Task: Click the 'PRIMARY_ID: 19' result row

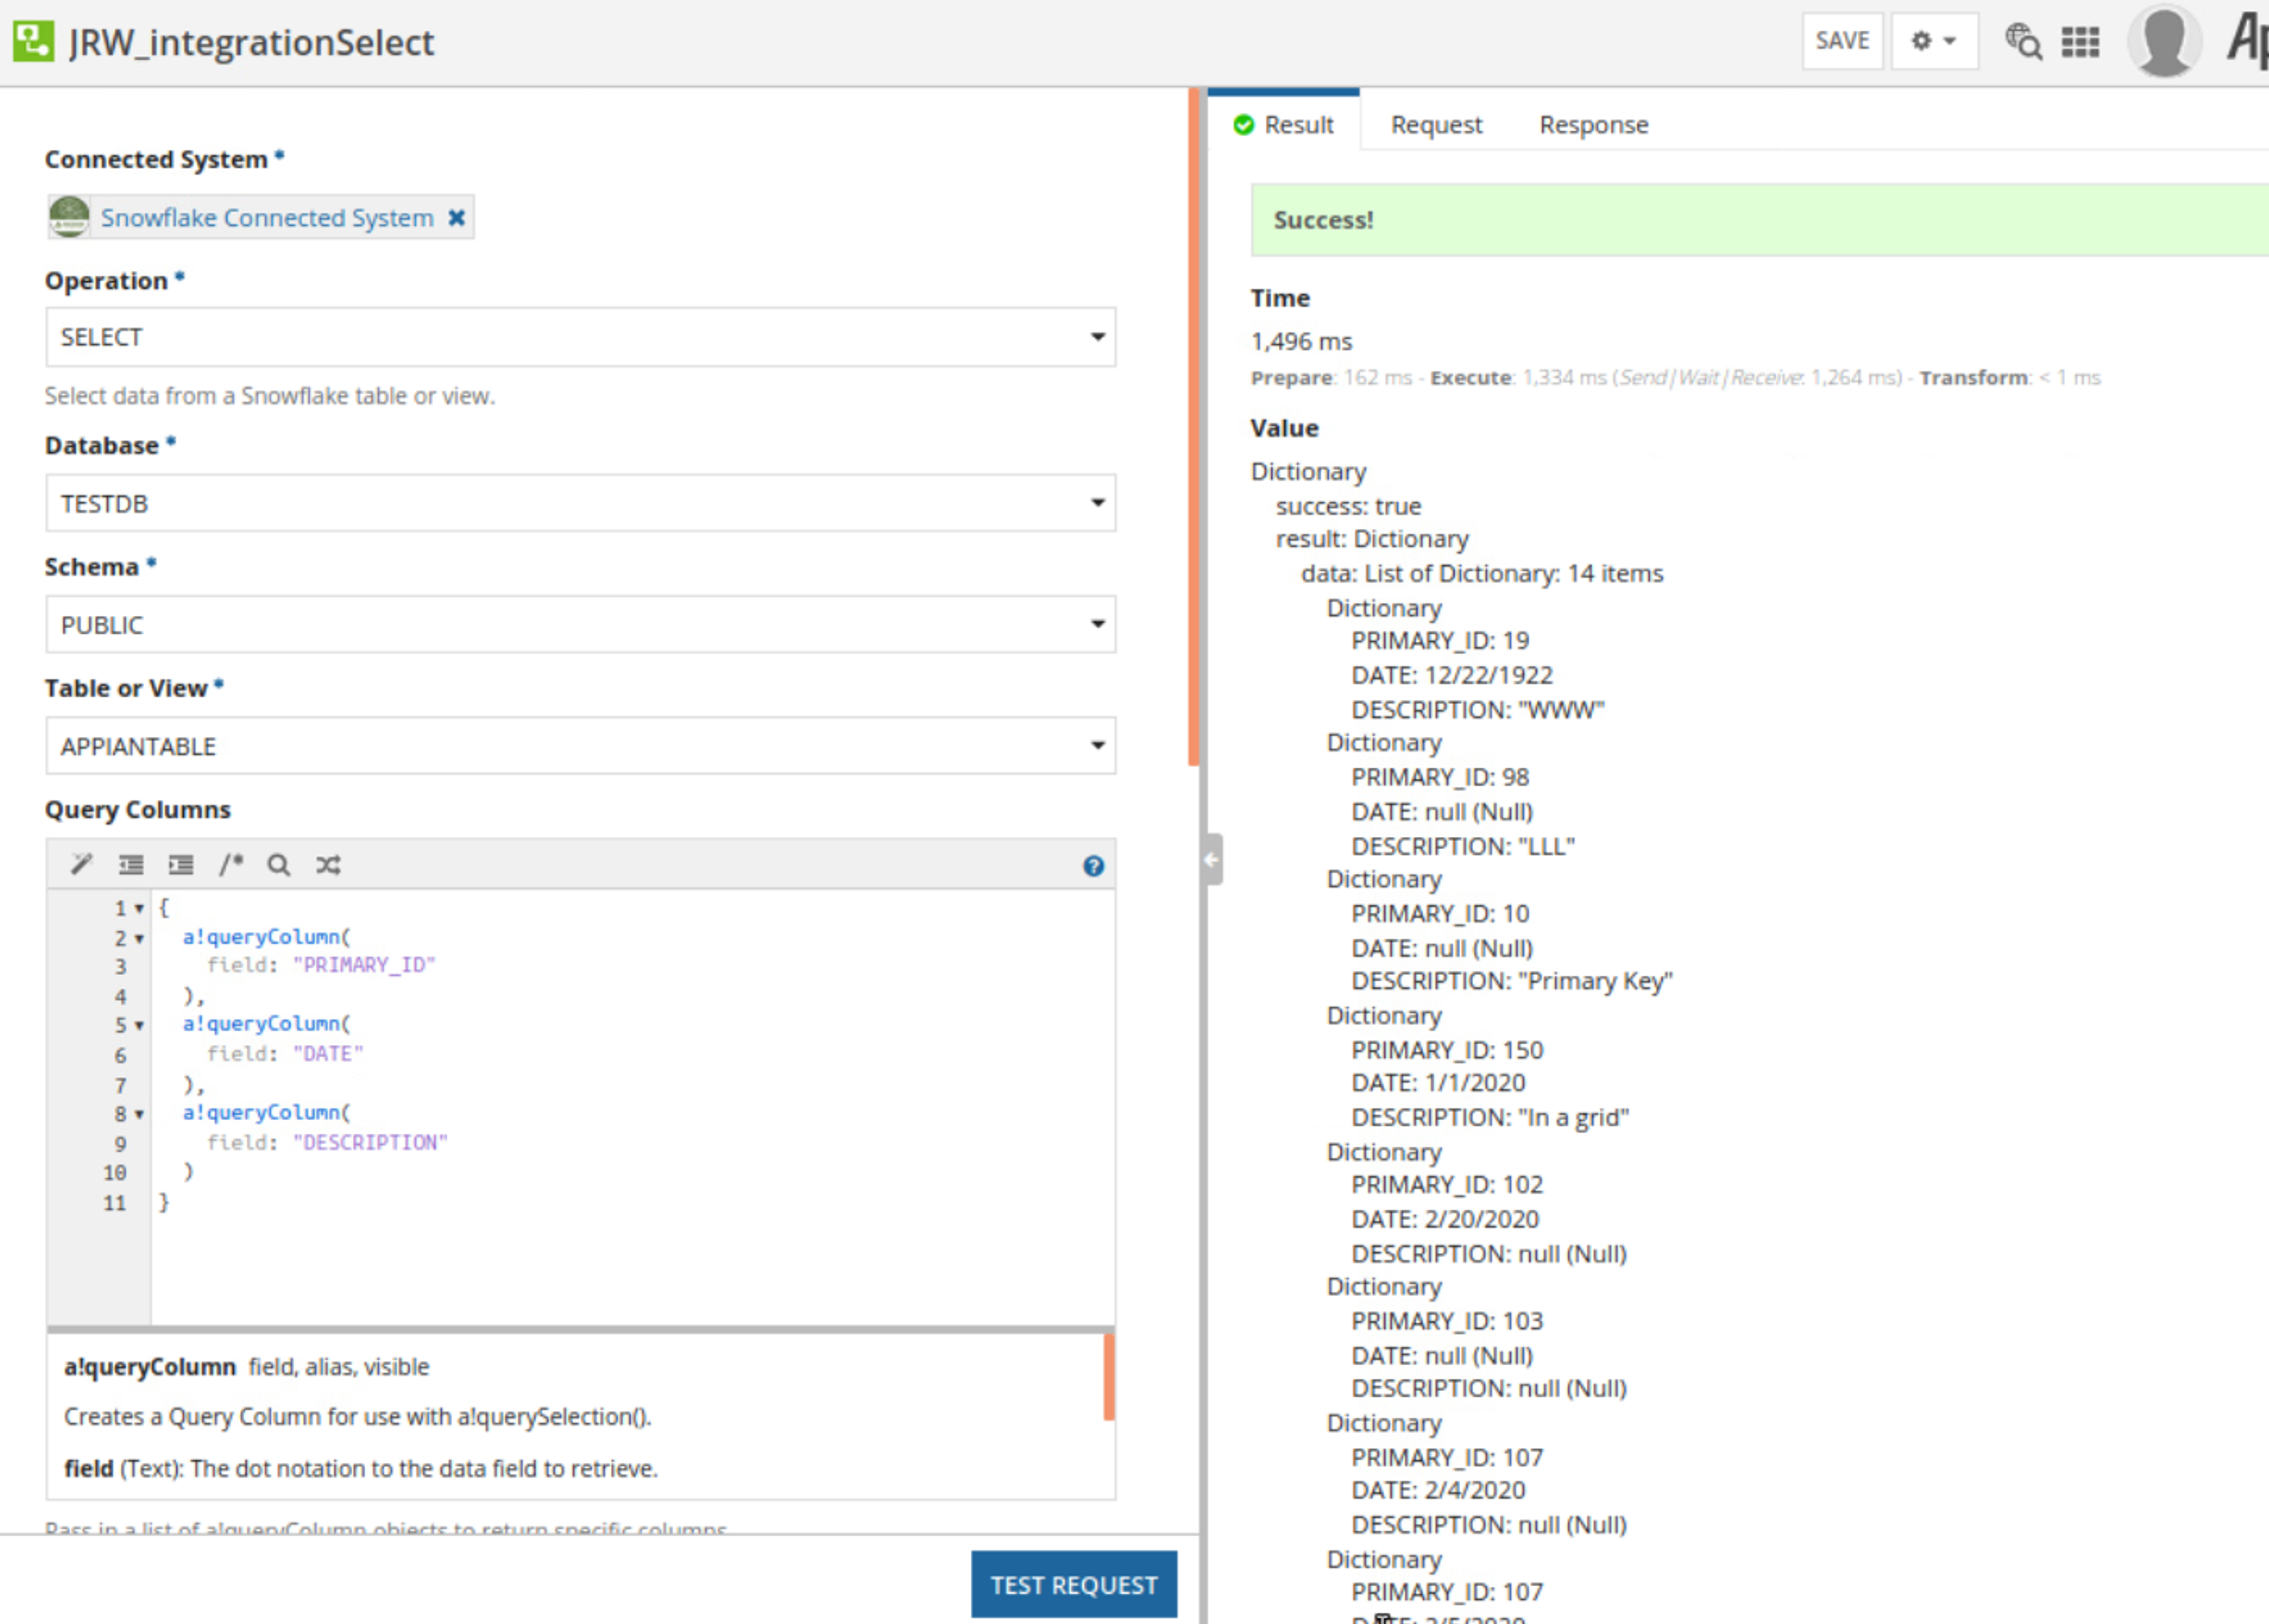Action: [x=1441, y=641]
